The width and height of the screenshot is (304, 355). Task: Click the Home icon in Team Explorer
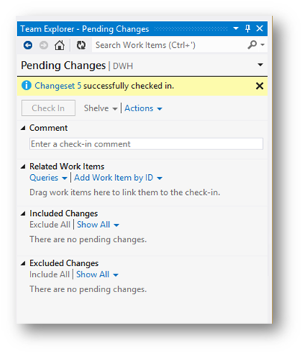(60, 46)
